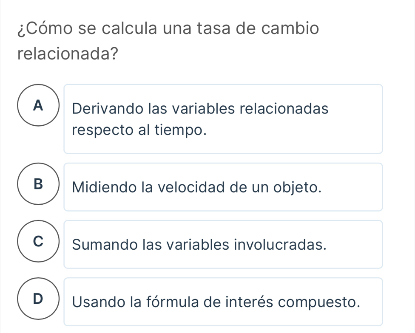Click the question text about tasa de cambio
415x333 pixels.
tap(168, 29)
